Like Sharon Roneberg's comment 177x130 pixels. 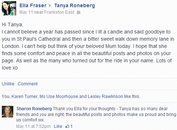tap(58, 126)
